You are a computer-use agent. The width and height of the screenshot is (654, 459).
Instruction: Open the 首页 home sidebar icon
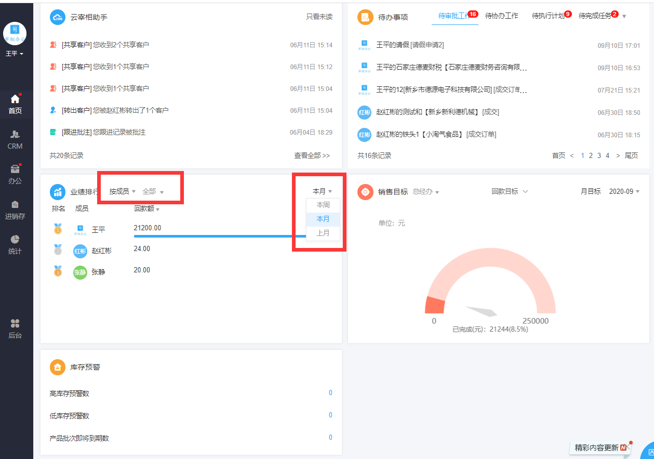15,103
